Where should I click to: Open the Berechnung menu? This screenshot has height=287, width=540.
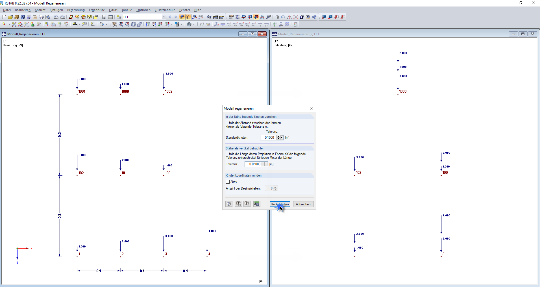click(76, 10)
